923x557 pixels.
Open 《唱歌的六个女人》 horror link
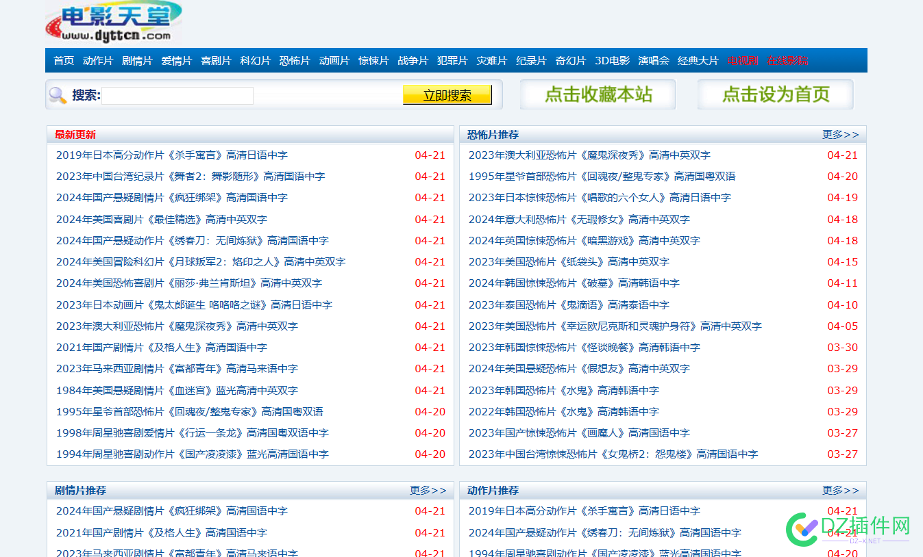600,198
